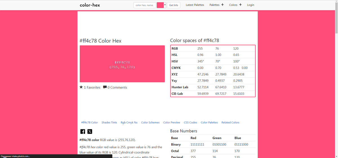This screenshot has height=158, width=338.
Task: Jump to Color Schemes section
Action: pyautogui.click(x=150, y=123)
